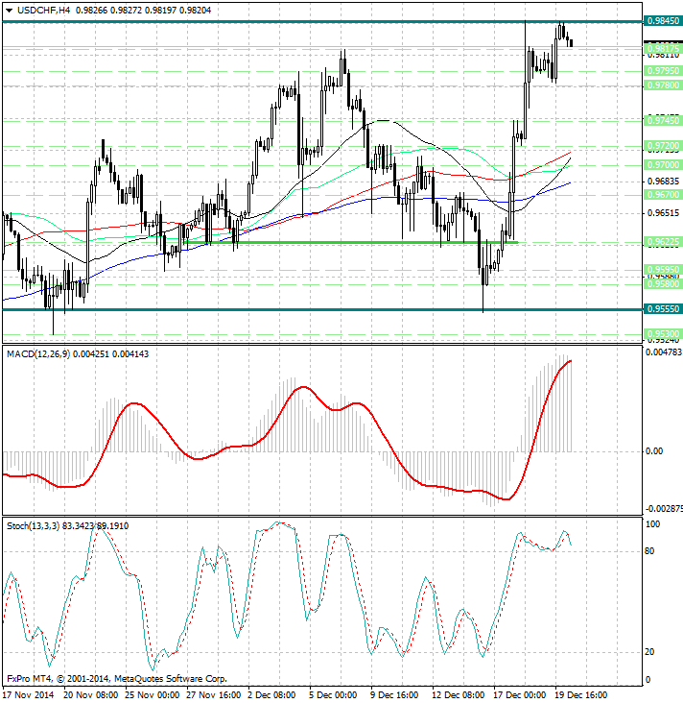Screen dimensions: 683x703
Task: Click the Stochastic 100 scale label
Action: pyautogui.click(x=652, y=524)
